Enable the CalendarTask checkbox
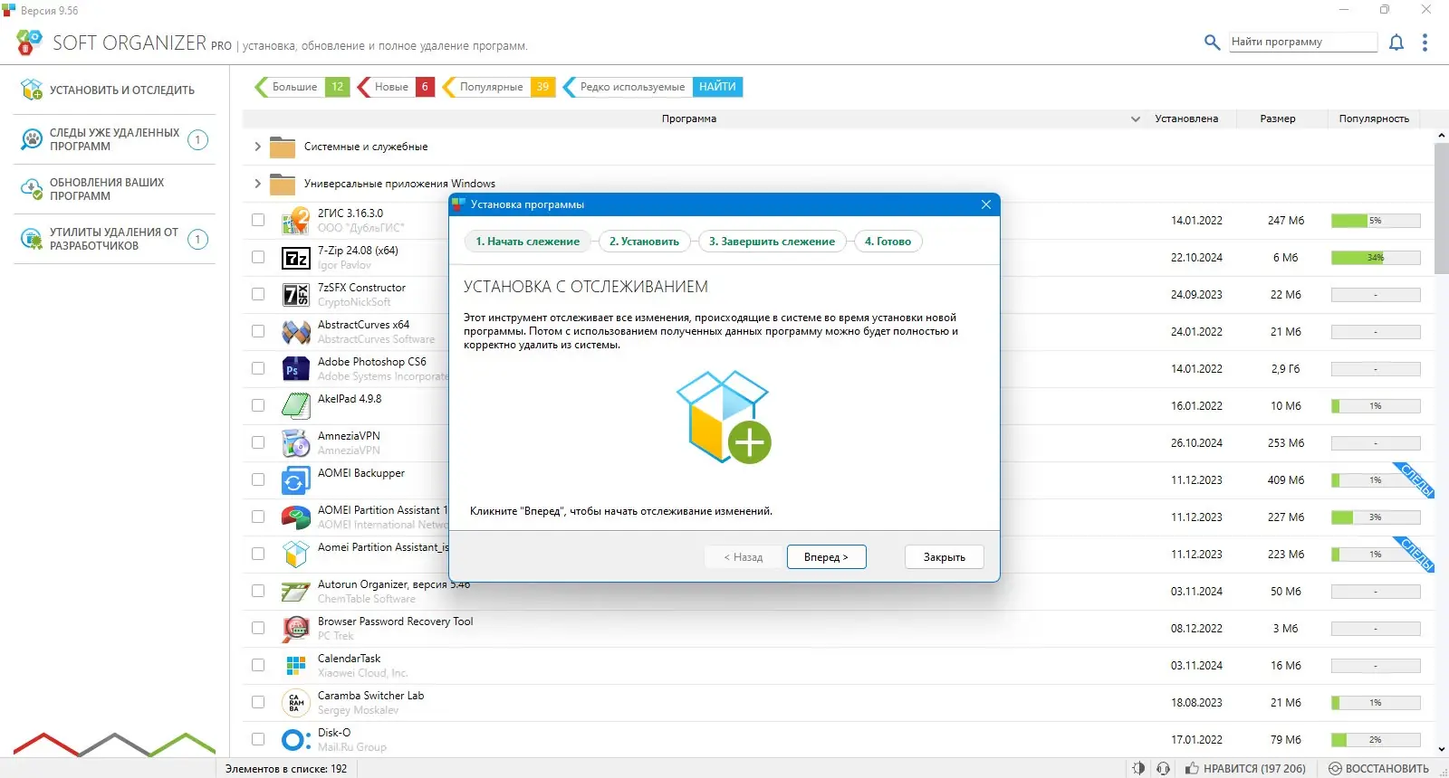This screenshot has width=1449, height=778. coord(258,665)
